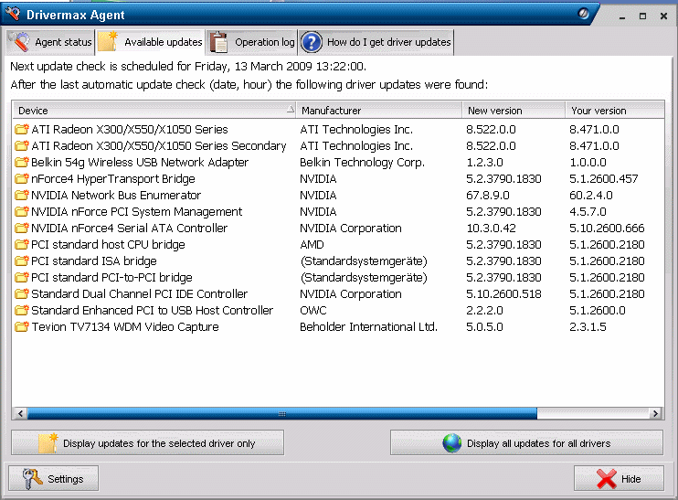This screenshot has width=678, height=500.
Task: Click new version 67.8.9.0 cell
Action: click(488, 195)
